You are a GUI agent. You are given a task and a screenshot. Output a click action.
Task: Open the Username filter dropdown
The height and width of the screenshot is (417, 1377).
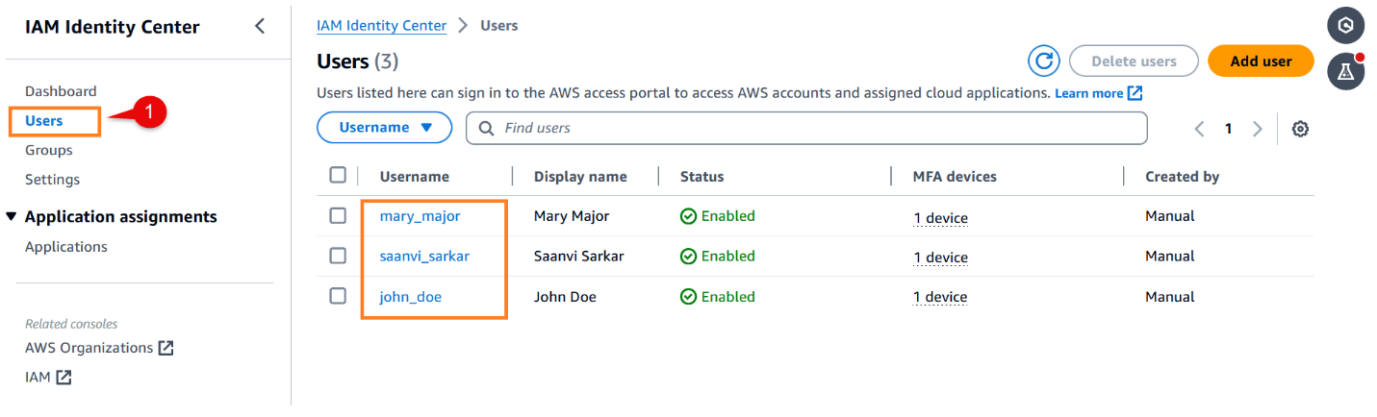(384, 128)
